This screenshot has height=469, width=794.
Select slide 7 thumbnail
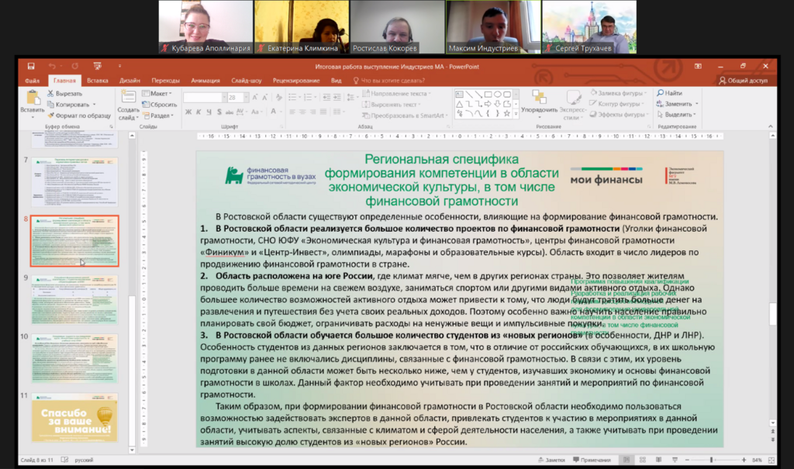click(74, 181)
